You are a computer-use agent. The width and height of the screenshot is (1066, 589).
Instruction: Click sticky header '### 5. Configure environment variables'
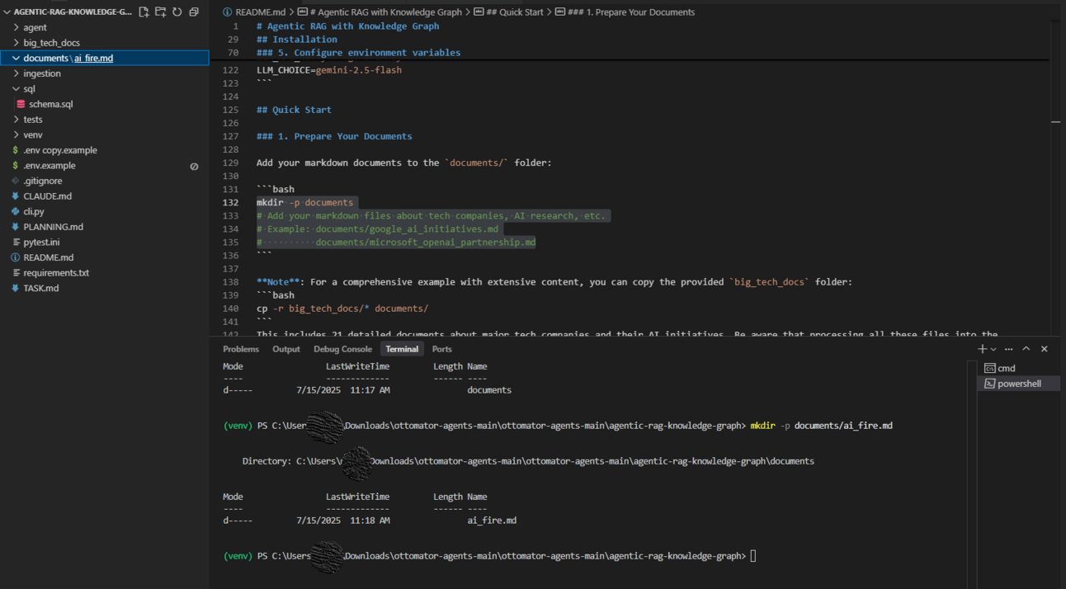point(358,53)
